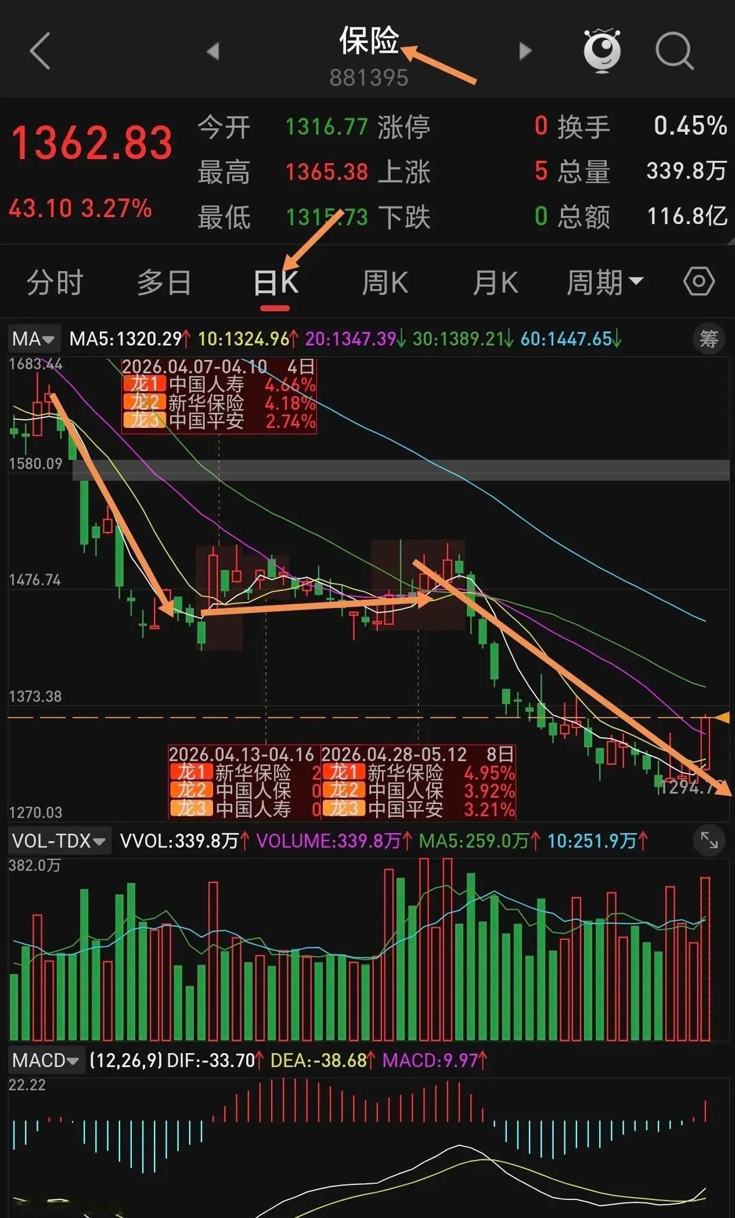Open 新华保险 in 04.28-05.12 leader box
735x1218 pixels.
click(x=405, y=773)
